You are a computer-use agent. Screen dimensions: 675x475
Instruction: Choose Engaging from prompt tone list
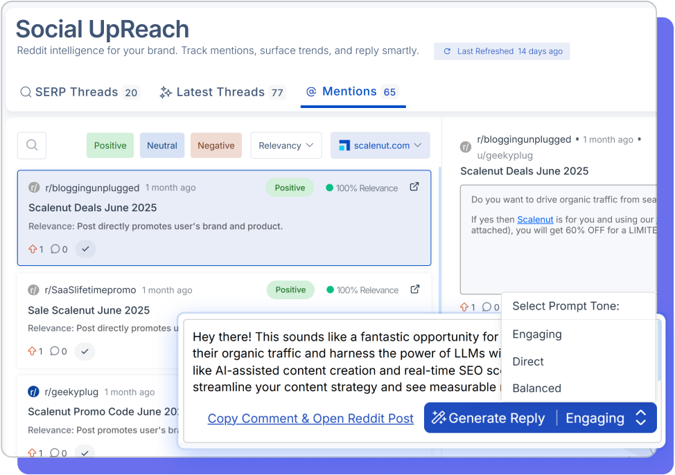coord(537,334)
